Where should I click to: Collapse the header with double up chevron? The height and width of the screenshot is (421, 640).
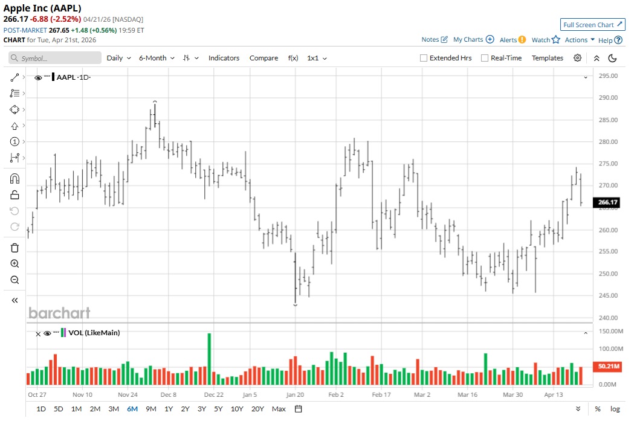[x=596, y=59]
